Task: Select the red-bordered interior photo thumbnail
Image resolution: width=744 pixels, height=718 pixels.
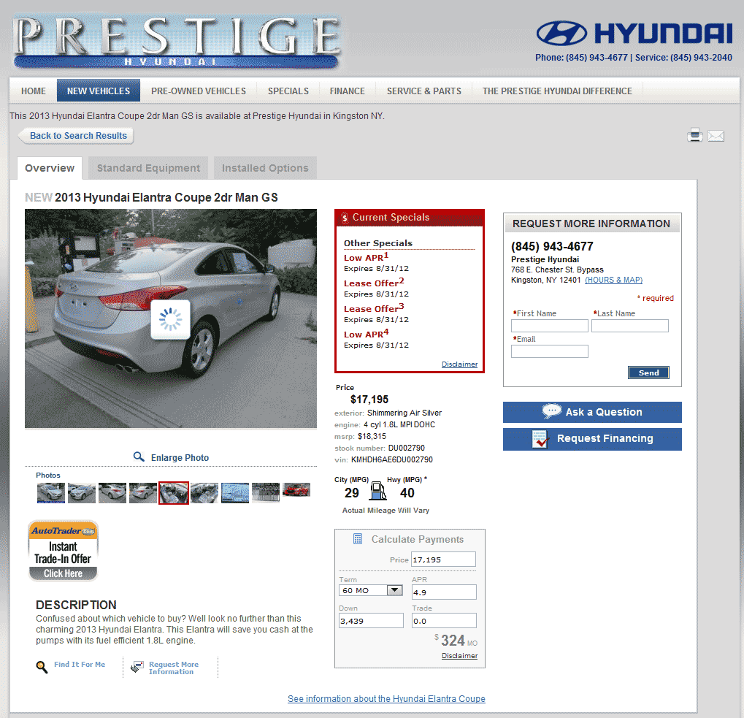Action: 174,492
